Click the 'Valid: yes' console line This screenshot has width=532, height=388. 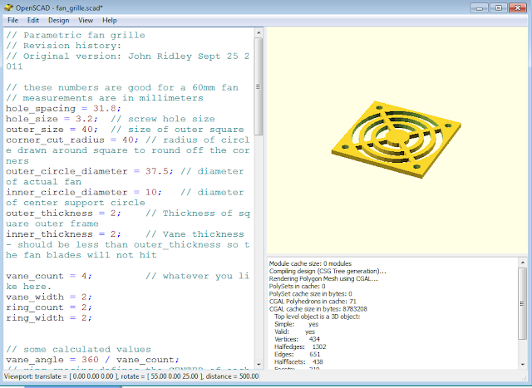[x=294, y=332]
